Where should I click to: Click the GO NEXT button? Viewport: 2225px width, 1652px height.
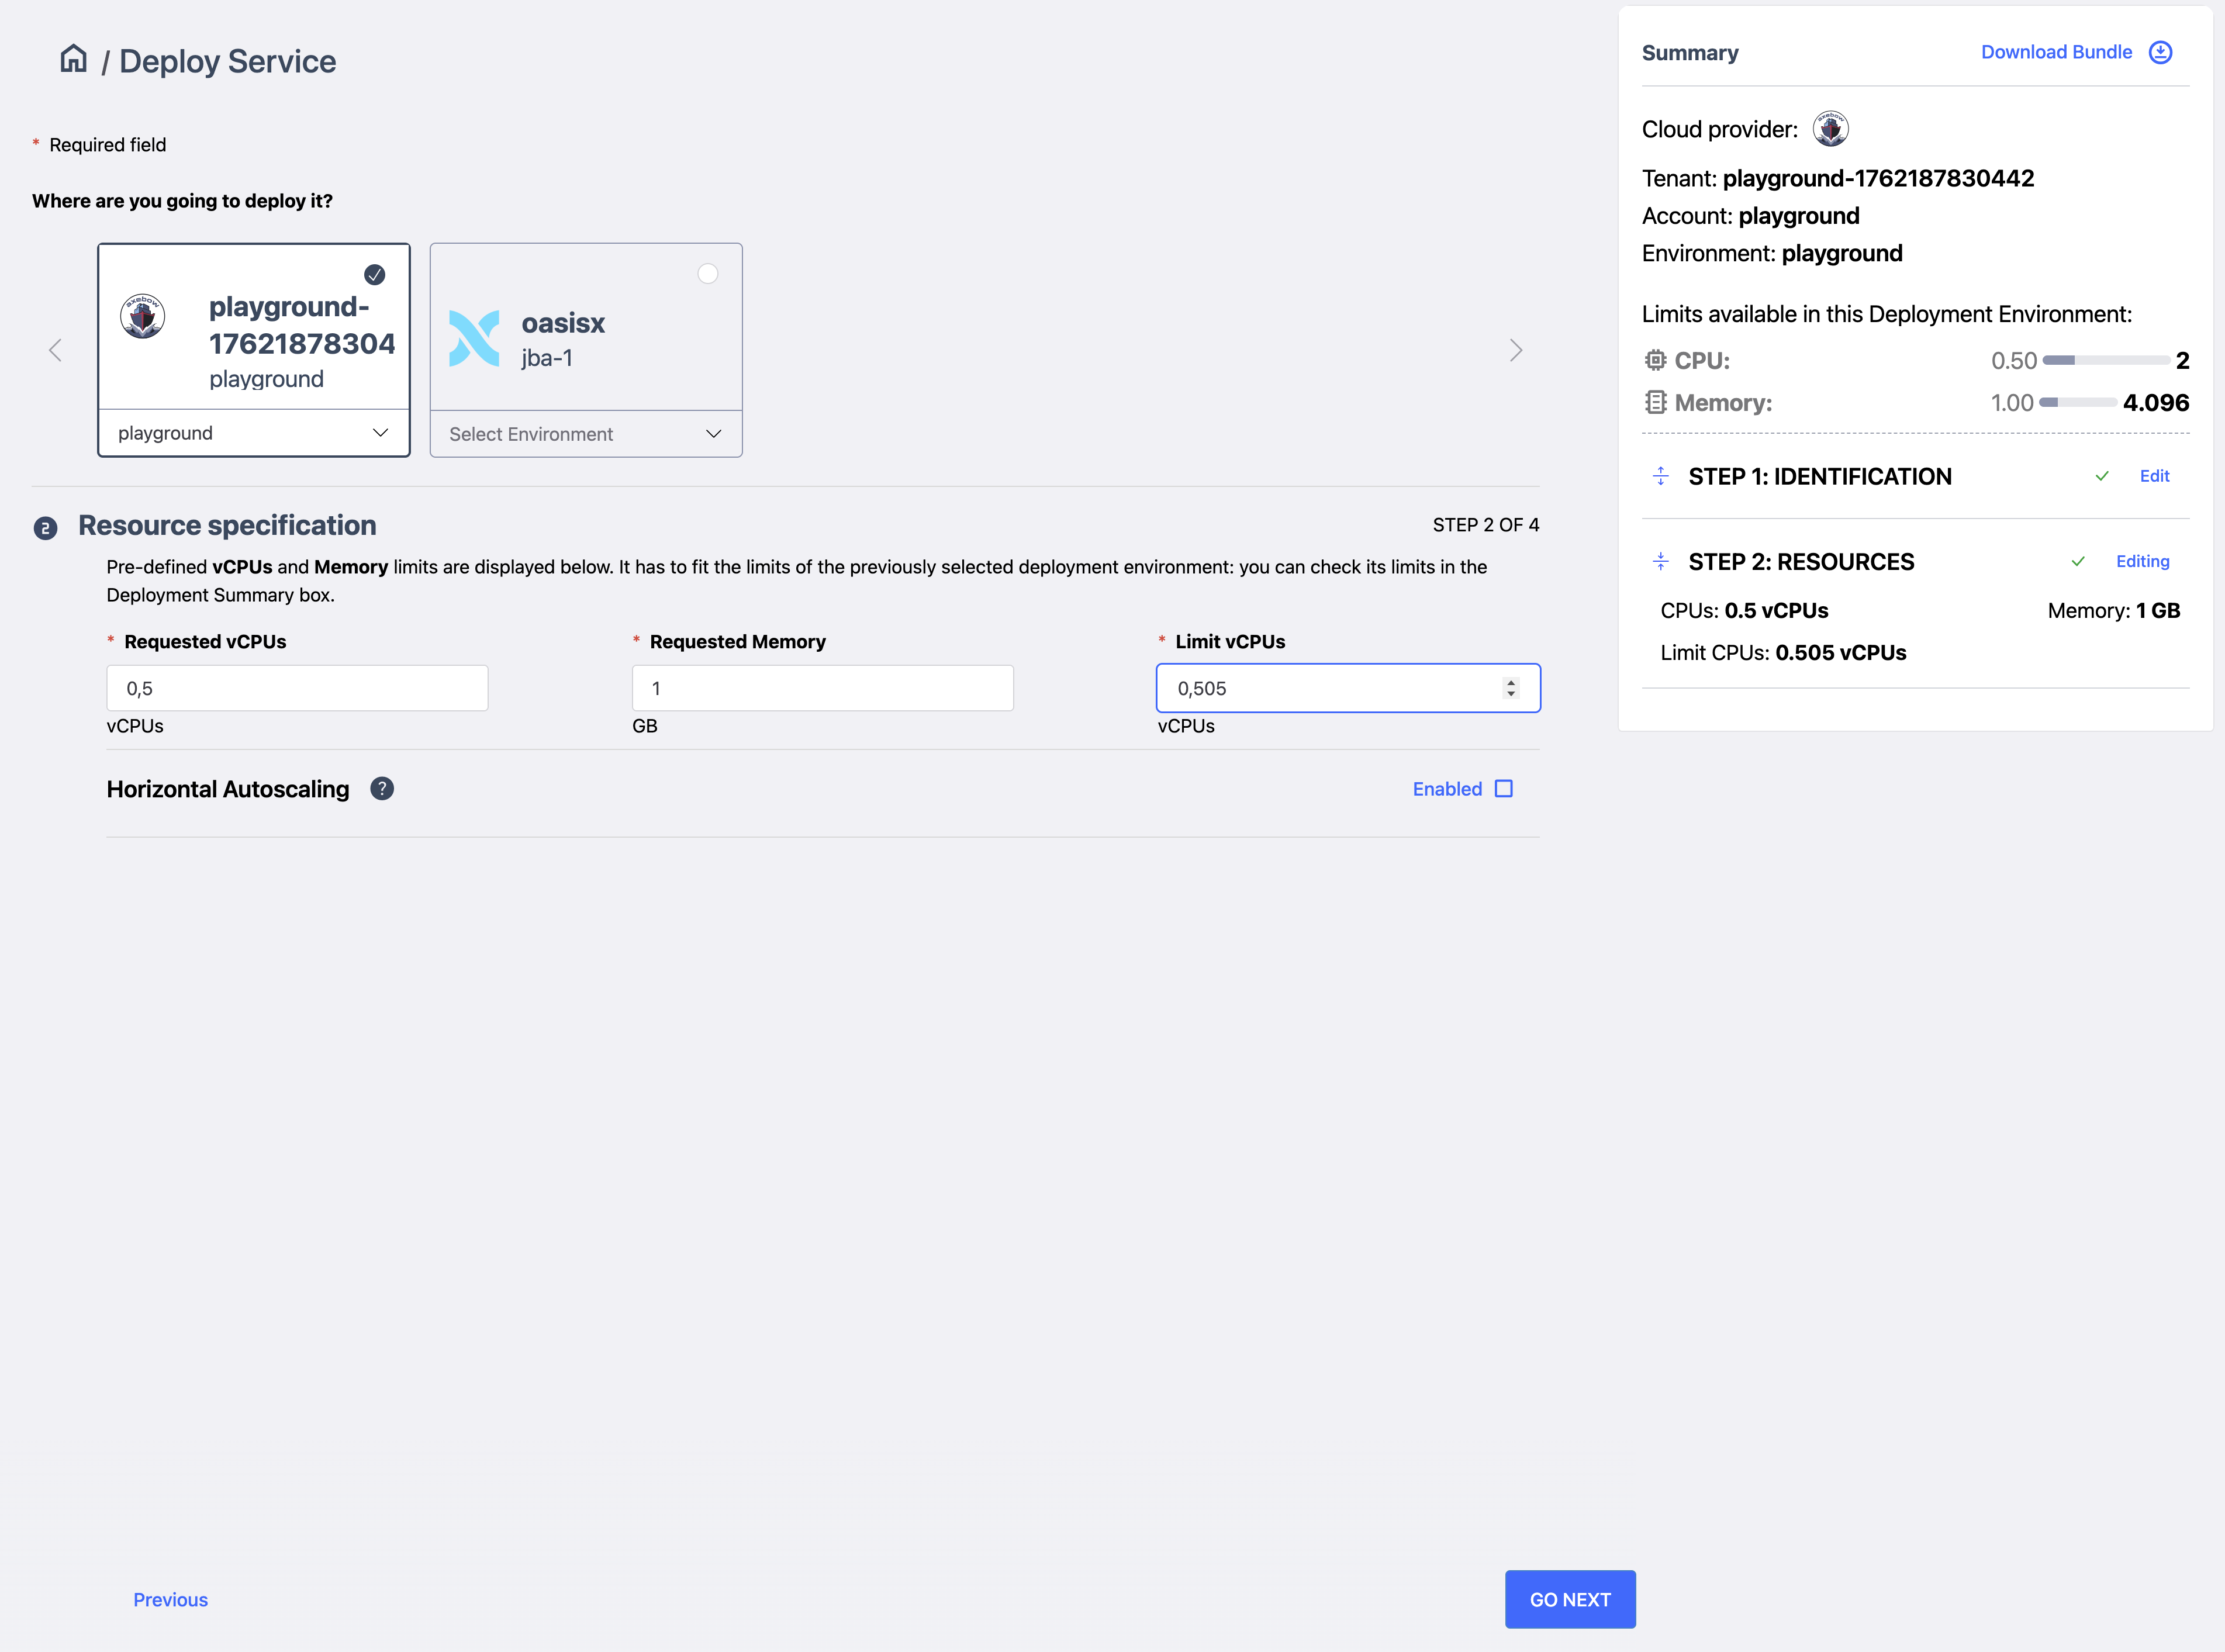tap(1569, 1599)
